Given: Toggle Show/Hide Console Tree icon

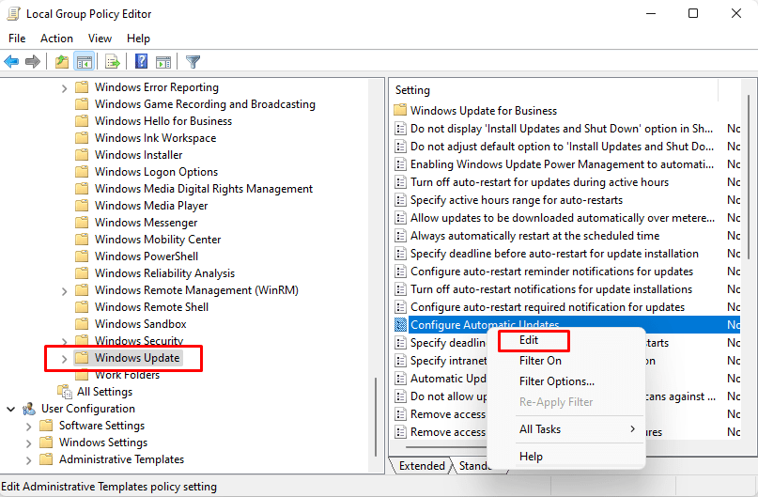Looking at the screenshot, I should pos(85,61).
